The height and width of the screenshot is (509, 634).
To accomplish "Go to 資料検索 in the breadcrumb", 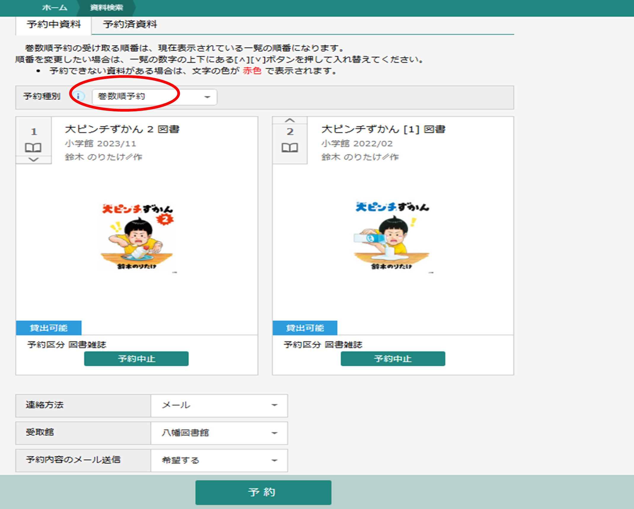I will tap(106, 8).
